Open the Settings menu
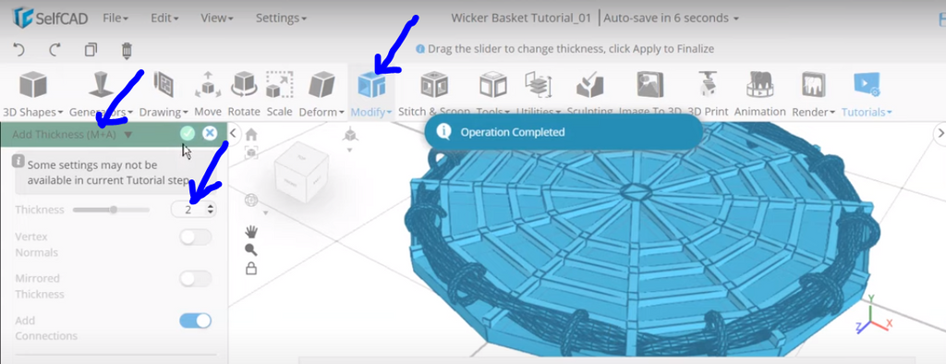The height and width of the screenshot is (364, 946). (x=281, y=18)
